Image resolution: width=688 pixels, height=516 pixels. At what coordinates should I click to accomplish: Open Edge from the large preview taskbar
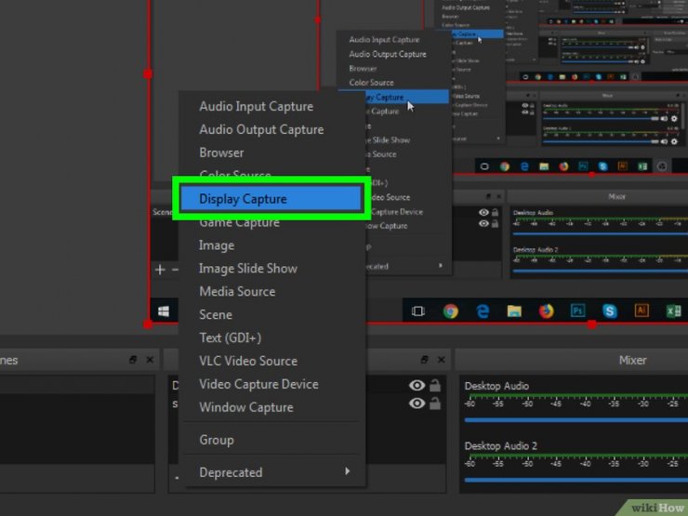coord(483,311)
